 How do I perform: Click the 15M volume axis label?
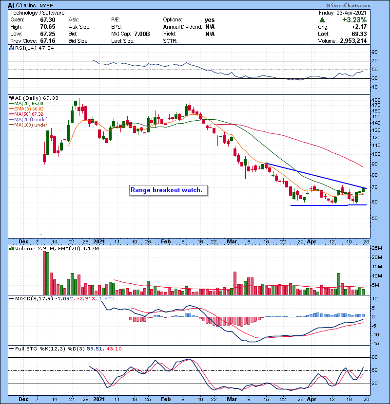pos(377,267)
